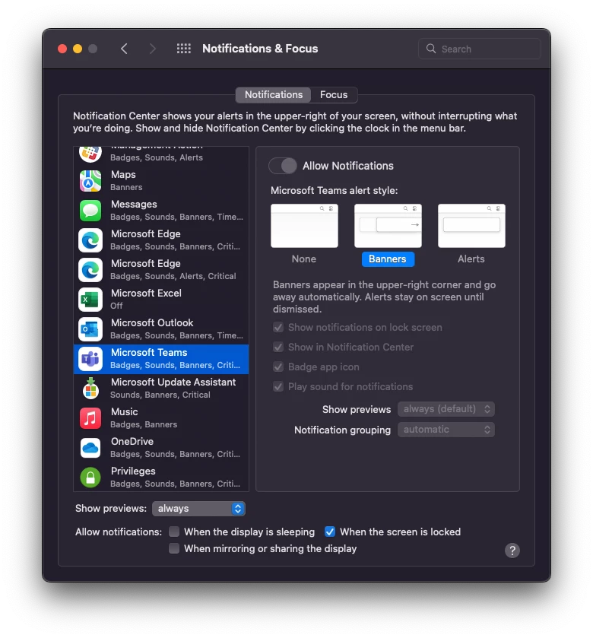Uncheck When the screen is locked
This screenshot has width=593, height=638.
tap(330, 532)
